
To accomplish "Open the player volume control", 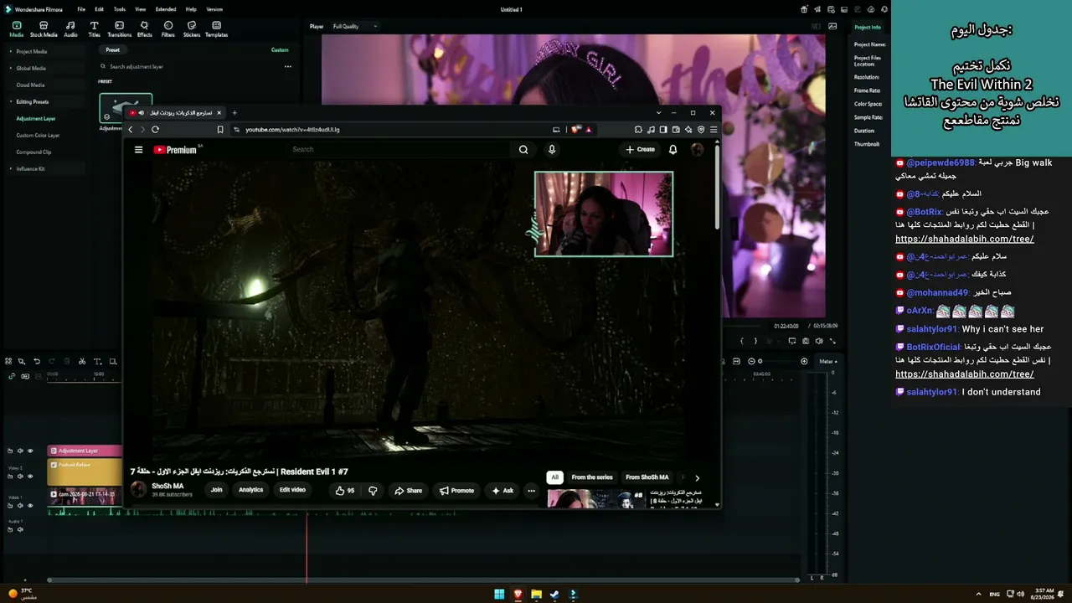I will tap(819, 341).
